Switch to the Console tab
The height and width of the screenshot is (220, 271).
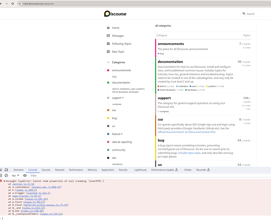coord(33,170)
